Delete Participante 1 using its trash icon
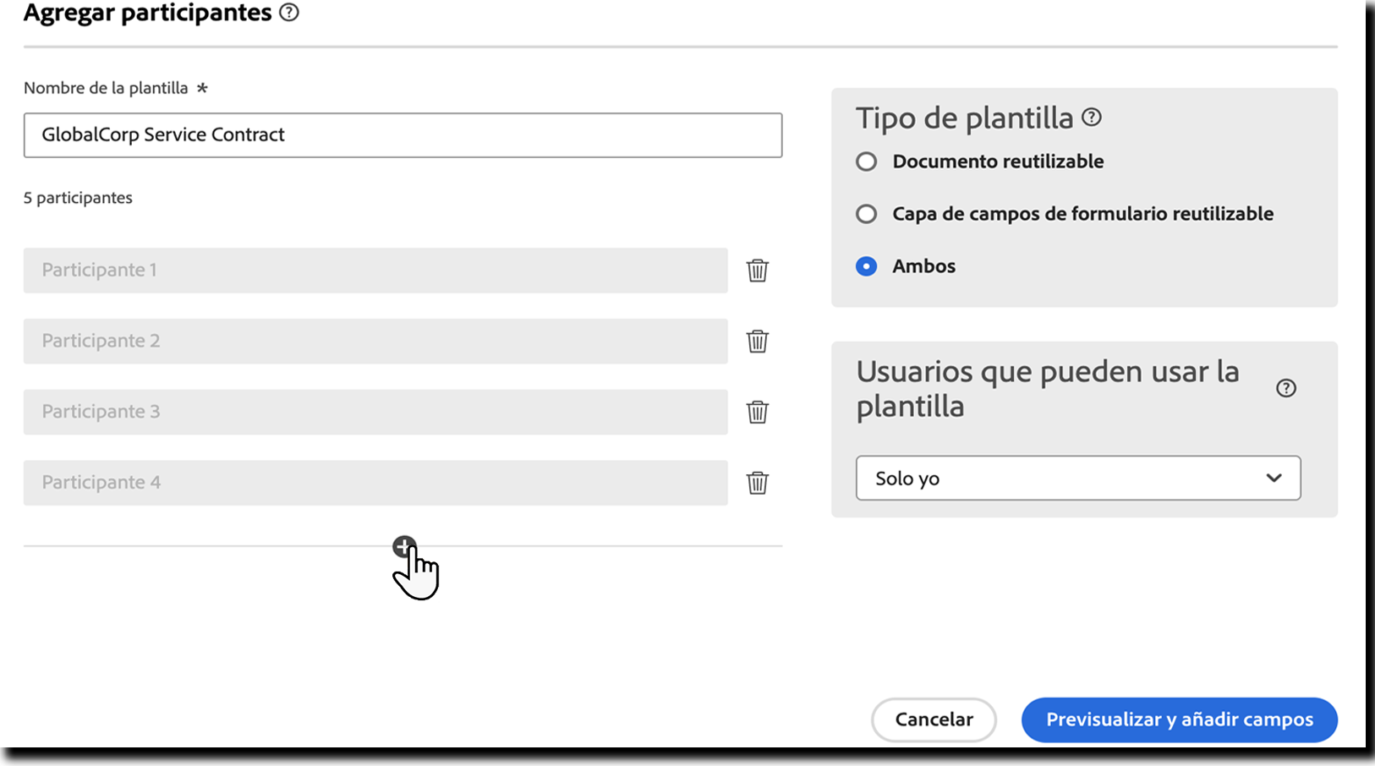This screenshot has width=1375, height=766. click(758, 271)
